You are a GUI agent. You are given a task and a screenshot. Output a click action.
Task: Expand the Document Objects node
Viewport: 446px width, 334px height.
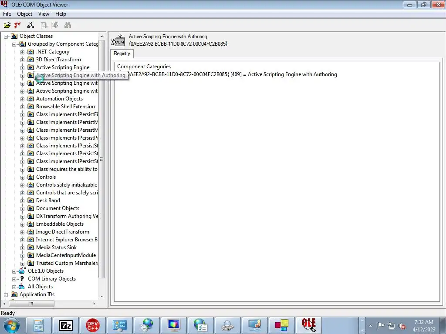click(x=23, y=209)
